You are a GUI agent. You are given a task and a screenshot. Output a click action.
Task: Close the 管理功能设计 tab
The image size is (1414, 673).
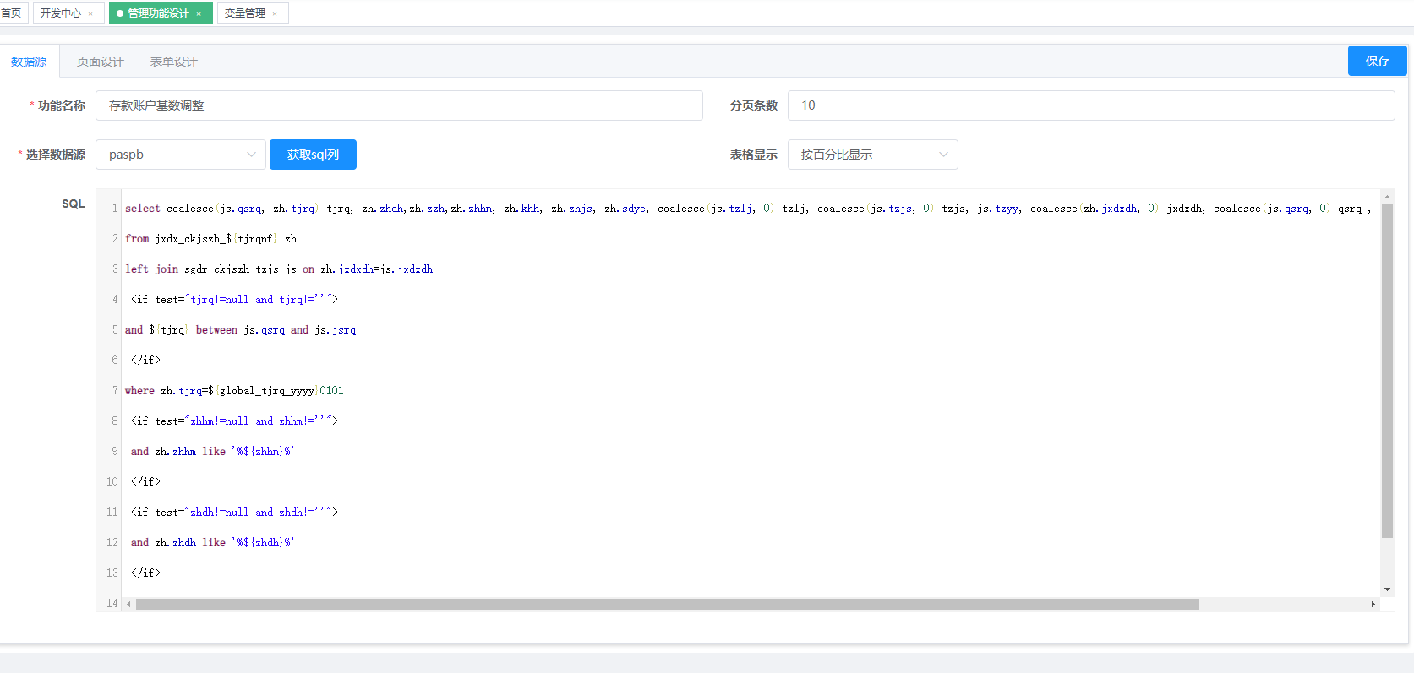click(199, 14)
